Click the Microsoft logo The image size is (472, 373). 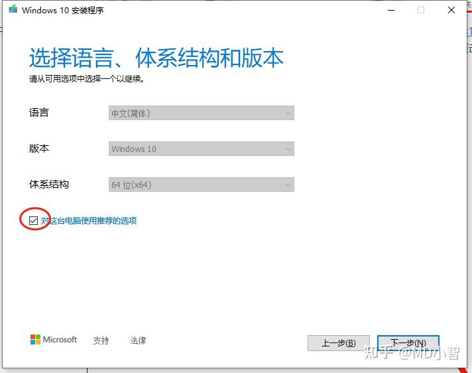(x=54, y=340)
